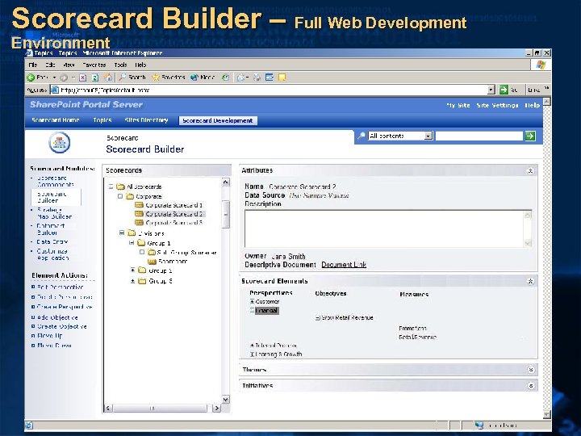Follow the Document Link hyperlink
This screenshot has height=436, width=581.
coord(344,265)
